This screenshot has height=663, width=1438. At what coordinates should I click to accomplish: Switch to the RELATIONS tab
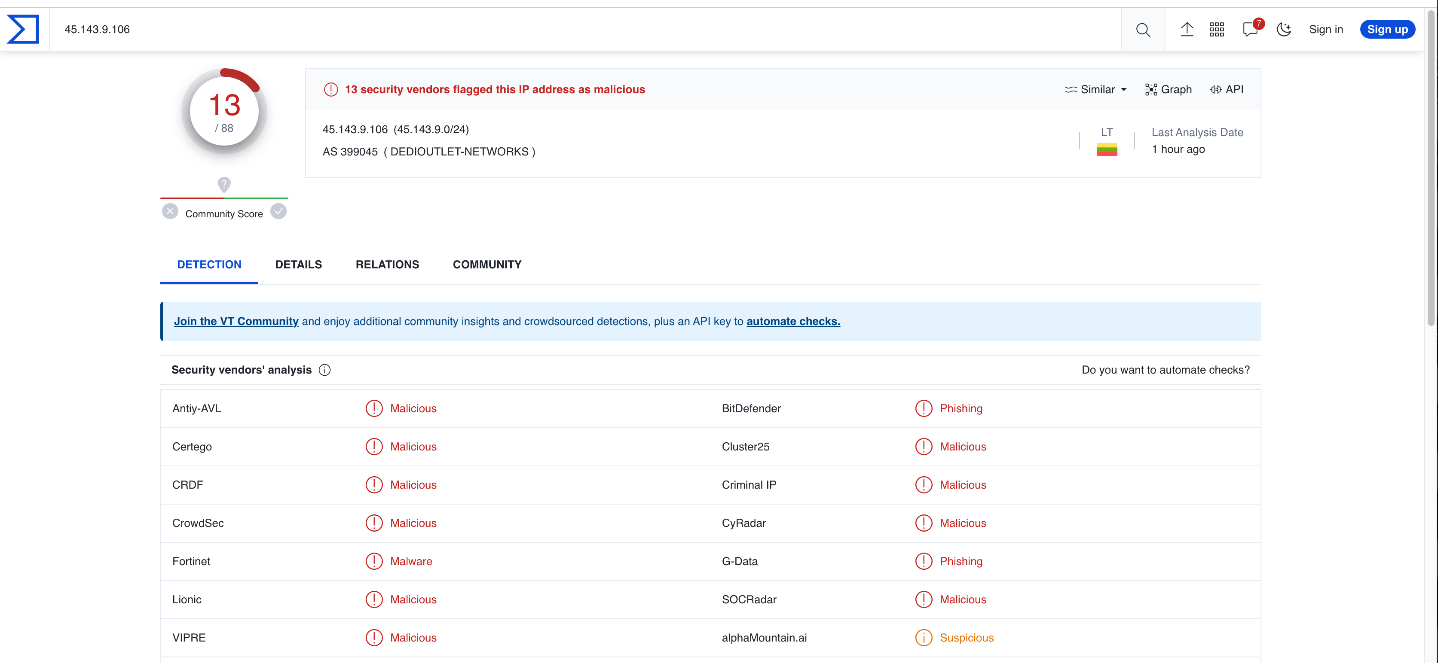387,265
